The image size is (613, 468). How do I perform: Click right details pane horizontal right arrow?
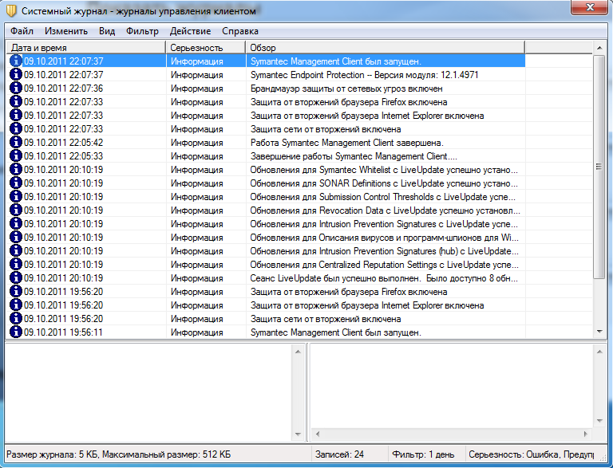(x=585, y=434)
